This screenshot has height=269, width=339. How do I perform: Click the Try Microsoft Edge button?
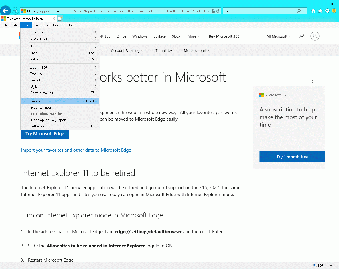[x=45, y=134]
